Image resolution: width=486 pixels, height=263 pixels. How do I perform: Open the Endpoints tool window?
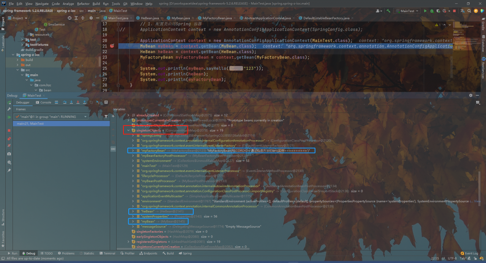(148, 253)
